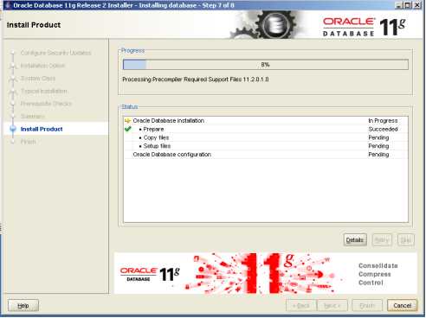426x318 pixels.
Task: Select the Summary step in sidebar
Action: coord(33,117)
